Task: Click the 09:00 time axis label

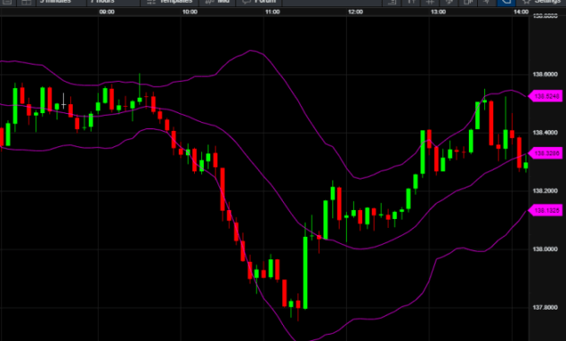Action: point(107,12)
